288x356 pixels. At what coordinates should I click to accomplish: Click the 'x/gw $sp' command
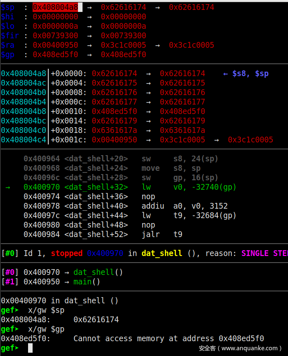(46, 310)
